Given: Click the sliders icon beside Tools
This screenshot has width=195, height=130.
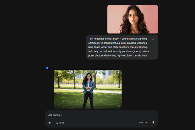Looking at the screenshot, I should point(56,123).
